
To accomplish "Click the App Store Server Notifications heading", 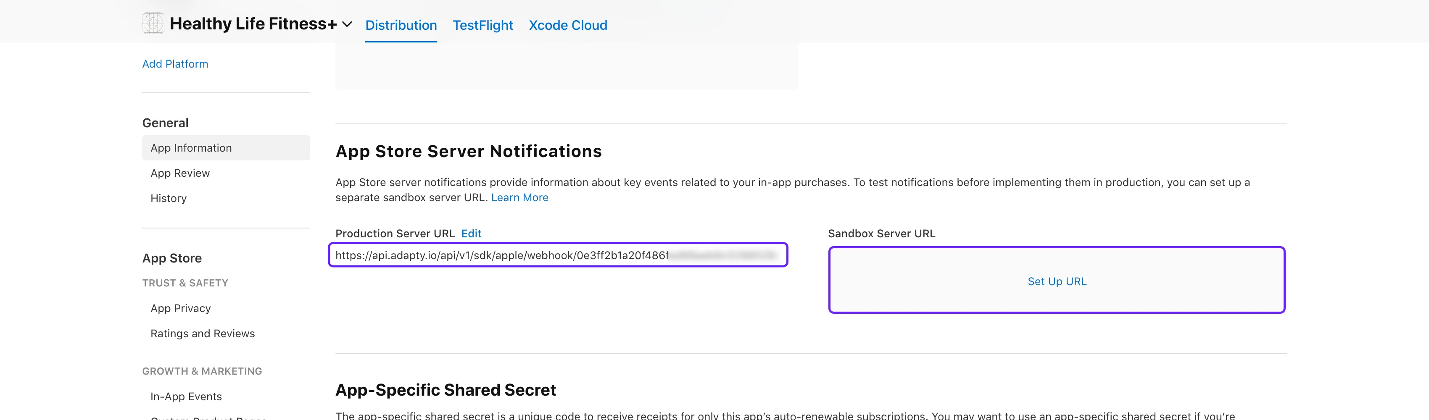I will click(x=468, y=151).
